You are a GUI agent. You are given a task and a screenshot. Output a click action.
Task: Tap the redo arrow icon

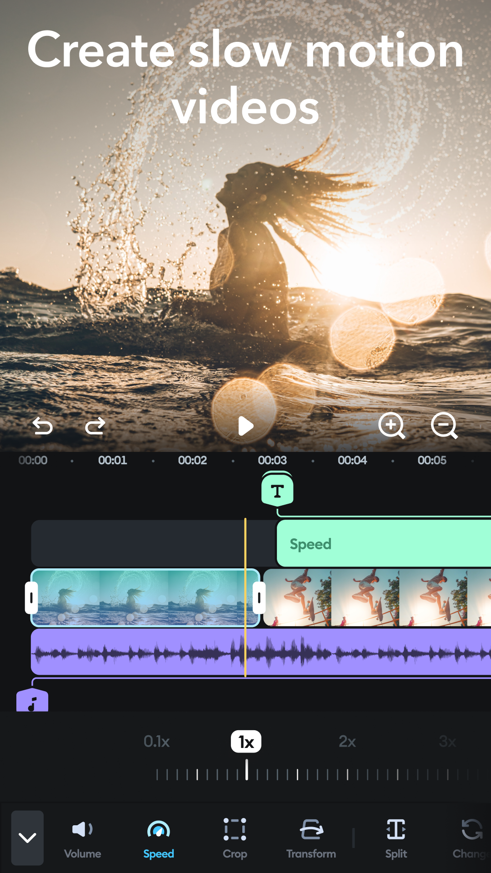(x=95, y=426)
